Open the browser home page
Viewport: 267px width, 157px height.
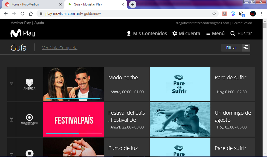pyautogui.click(x=31, y=14)
